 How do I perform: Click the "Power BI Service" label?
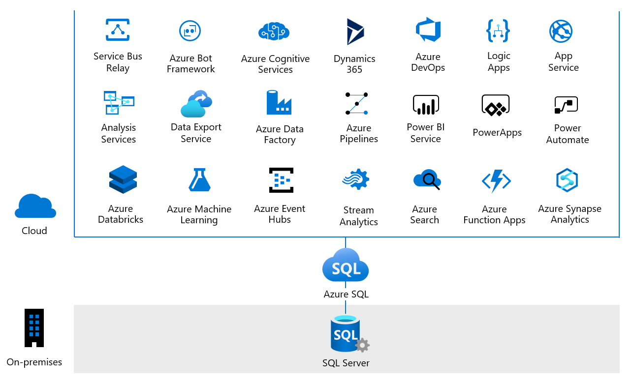point(426,133)
